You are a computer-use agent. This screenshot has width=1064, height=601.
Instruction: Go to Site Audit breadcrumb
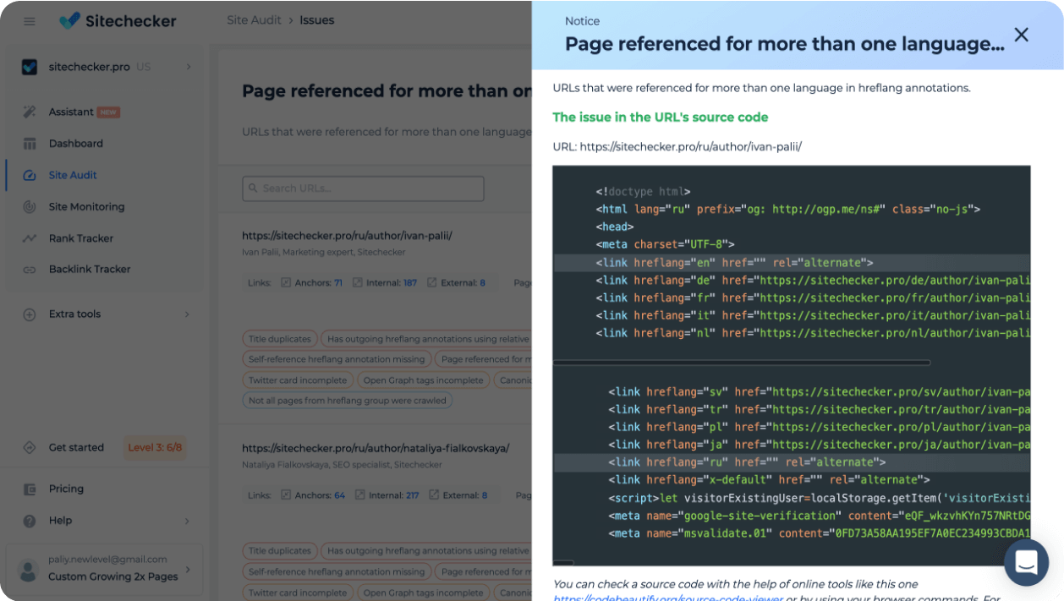pyautogui.click(x=254, y=20)
